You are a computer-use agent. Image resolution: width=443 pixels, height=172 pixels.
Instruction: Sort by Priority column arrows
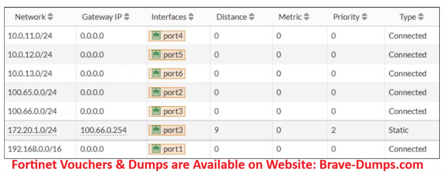[x=364, y=17]
